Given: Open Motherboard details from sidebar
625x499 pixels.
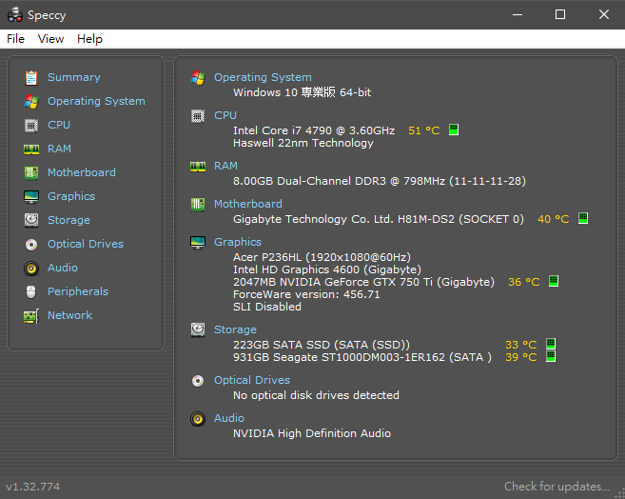Looking at the screenshot, I should (x=81, y=172).
